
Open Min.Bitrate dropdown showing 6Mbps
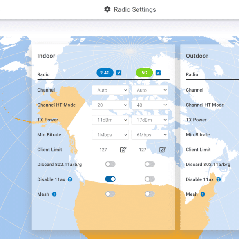150,135
